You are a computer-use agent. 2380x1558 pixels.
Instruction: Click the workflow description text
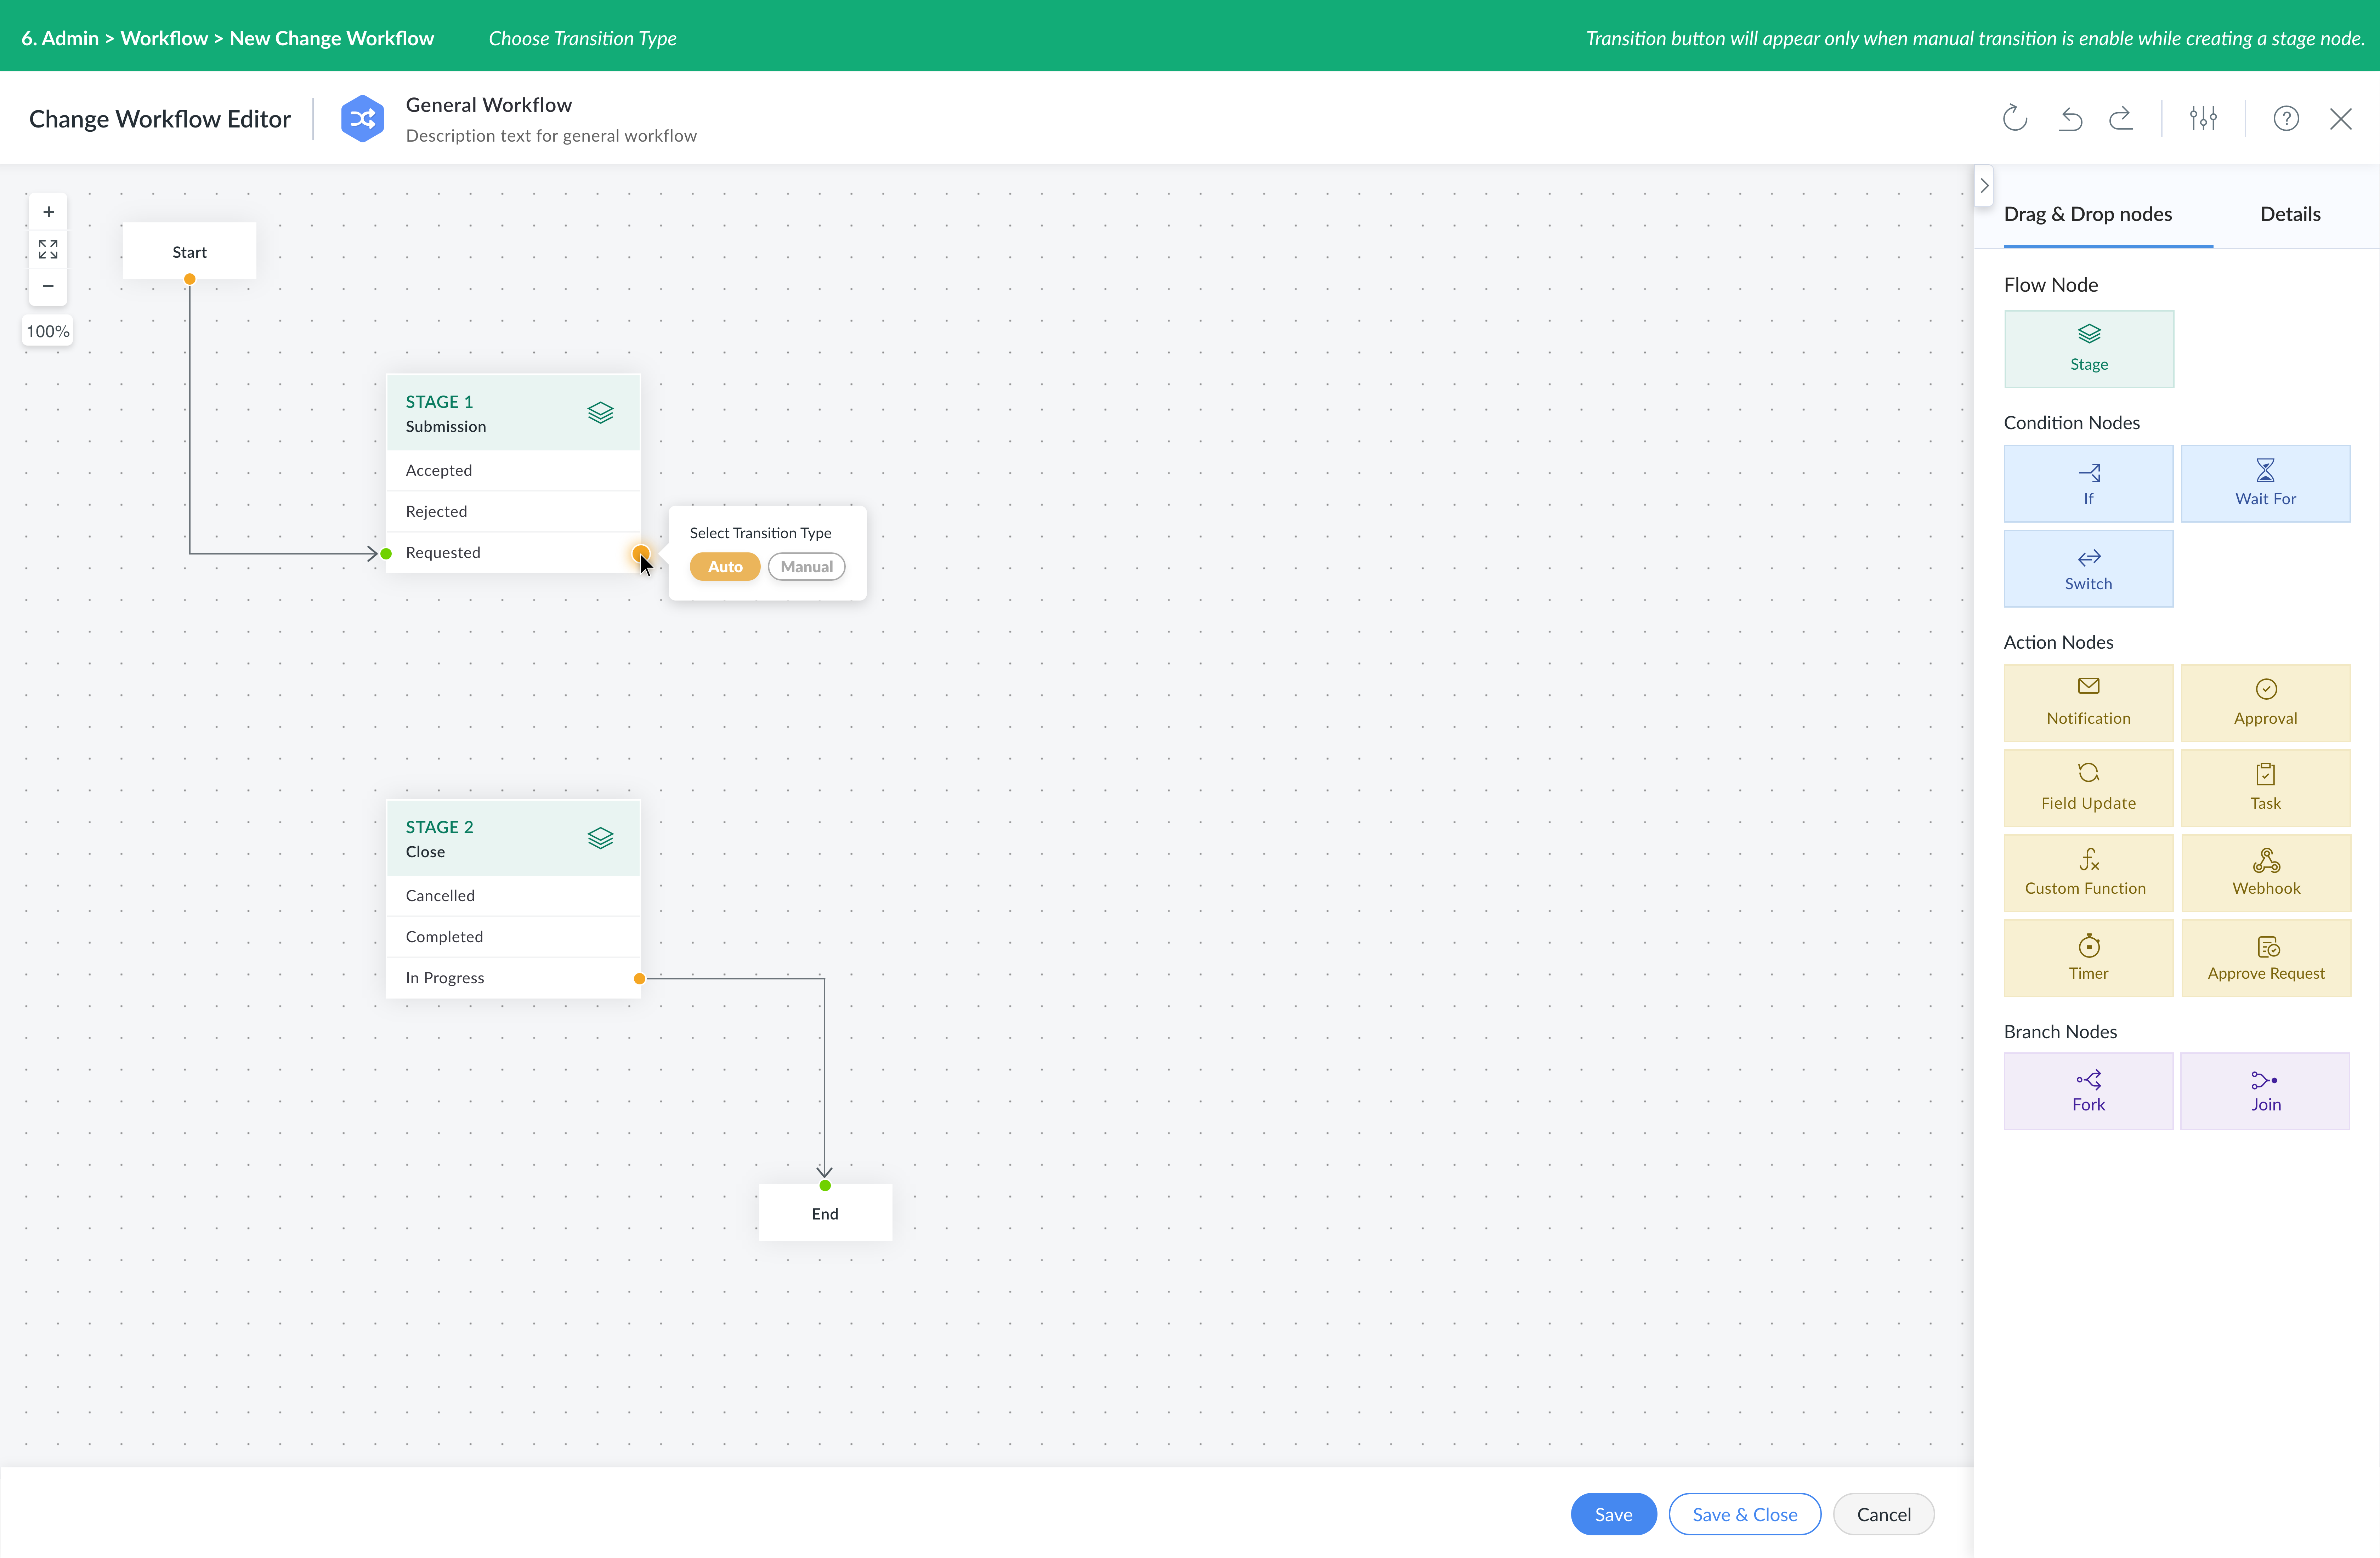coord(551,136)
